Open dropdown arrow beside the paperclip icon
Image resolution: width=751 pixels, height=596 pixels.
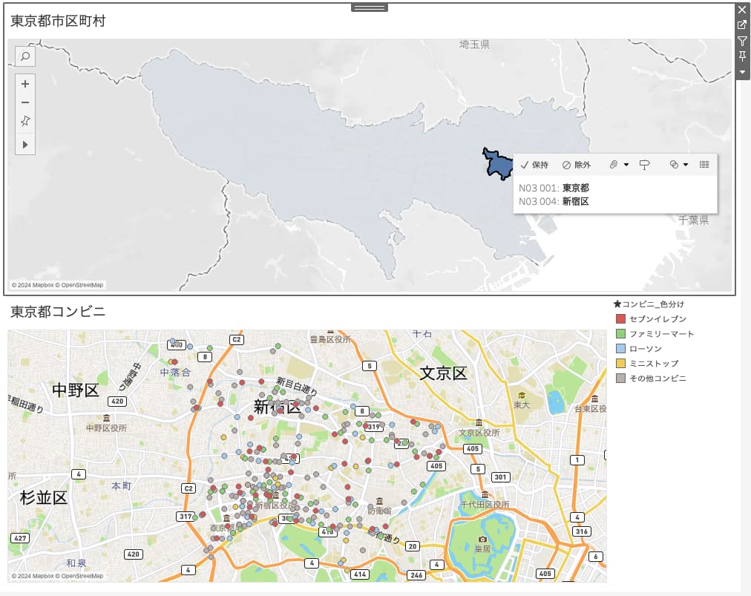tap(626, 165)
